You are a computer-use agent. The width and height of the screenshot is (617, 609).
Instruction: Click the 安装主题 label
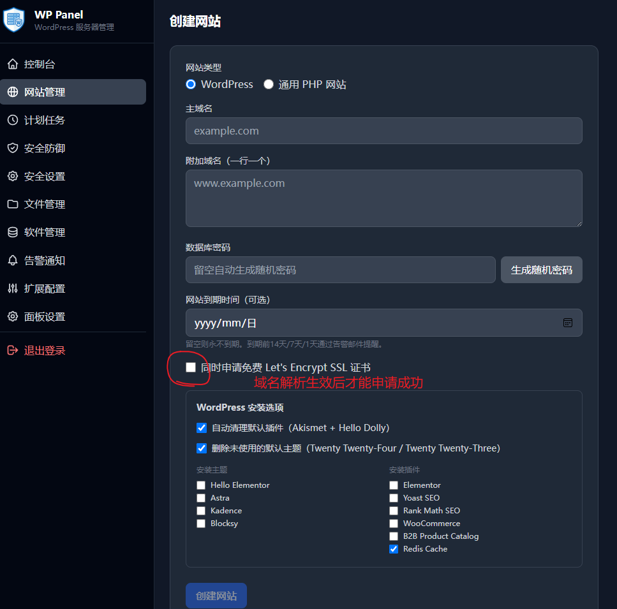pos(212,470)
